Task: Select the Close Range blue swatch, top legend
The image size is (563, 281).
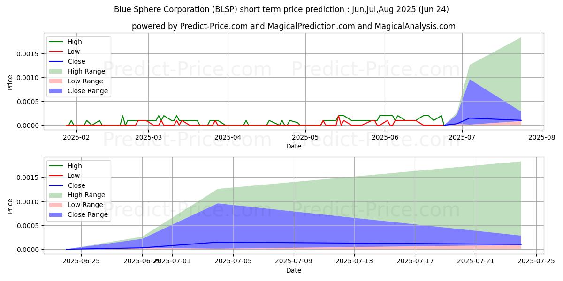Action: pyautogui.click(x=57, y=91)
